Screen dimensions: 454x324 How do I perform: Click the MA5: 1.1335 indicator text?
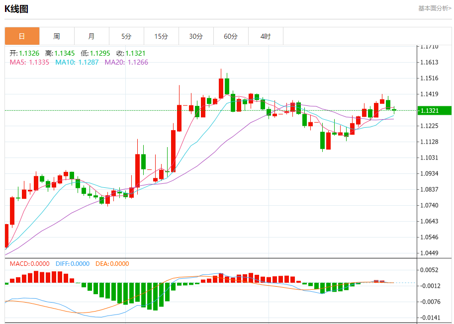29,62
